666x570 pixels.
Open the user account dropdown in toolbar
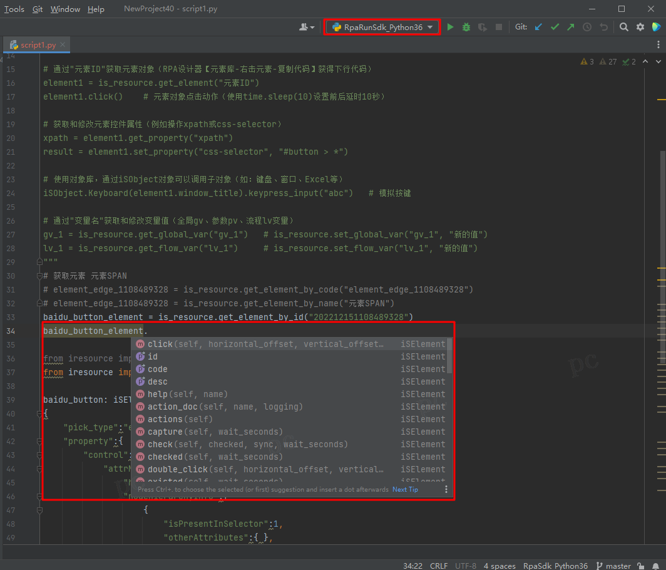(x=307, y=27)
